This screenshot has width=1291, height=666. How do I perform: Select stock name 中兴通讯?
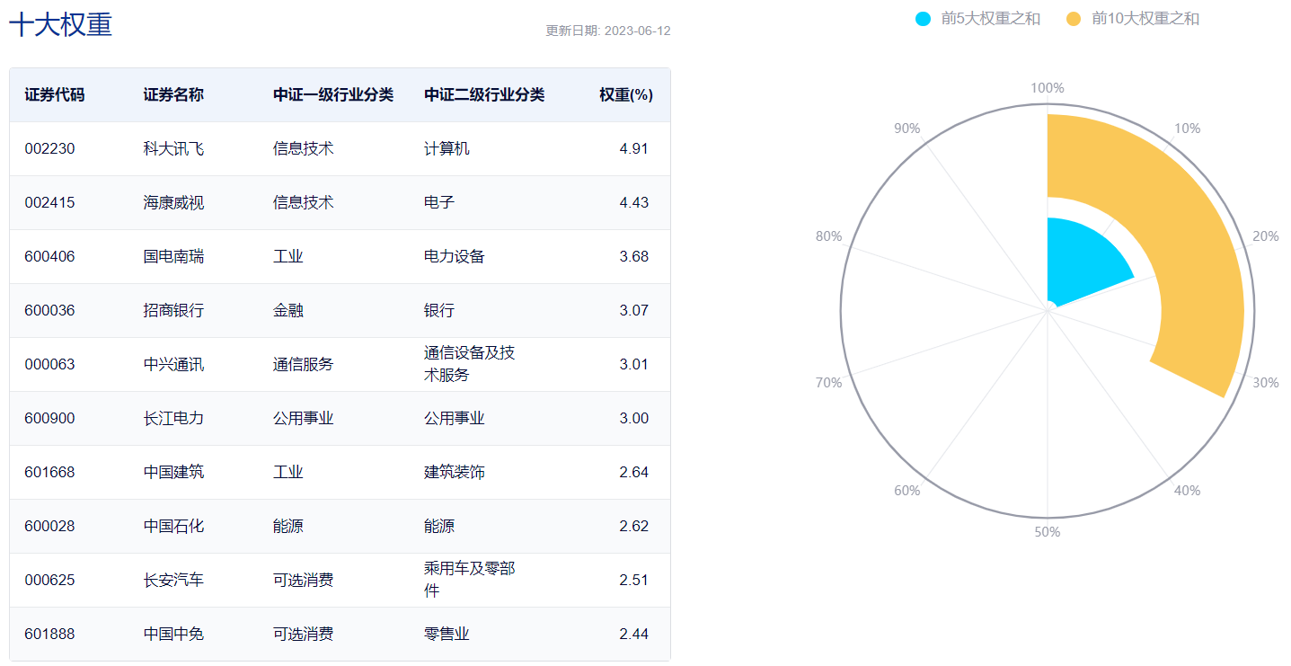click(173, 364)
